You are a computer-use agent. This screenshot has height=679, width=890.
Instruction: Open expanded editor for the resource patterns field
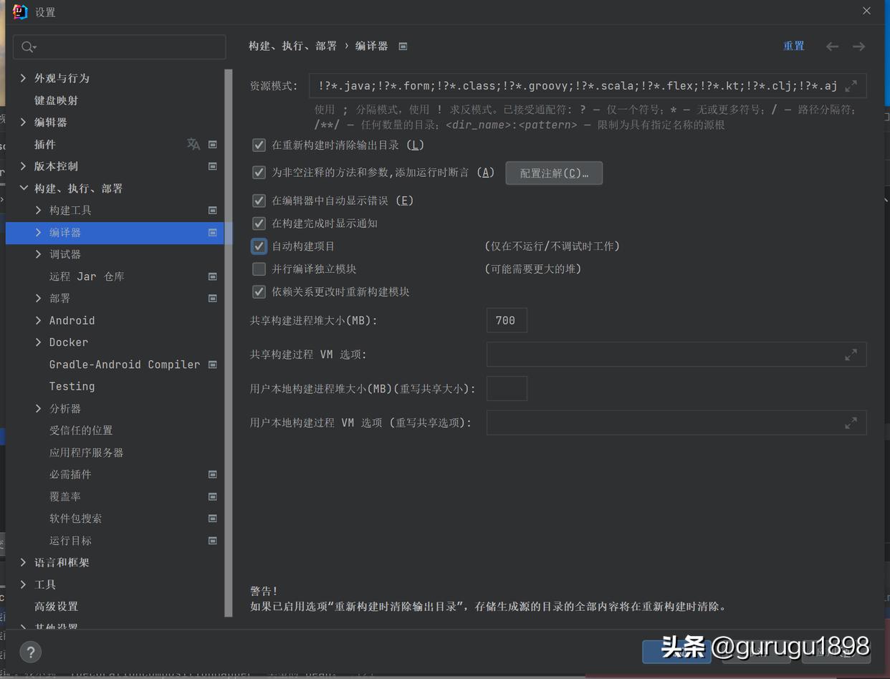click(851, 85)
